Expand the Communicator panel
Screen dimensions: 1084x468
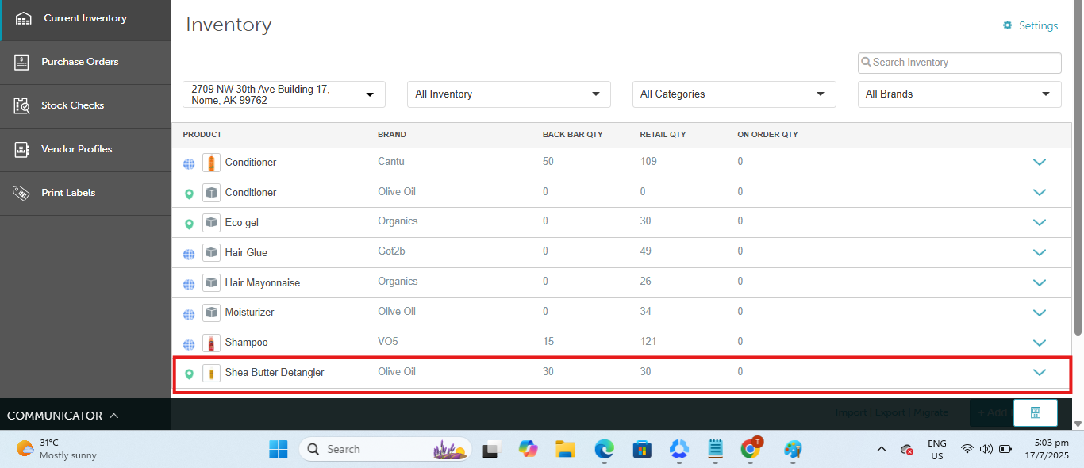click(x=63, y=416)
